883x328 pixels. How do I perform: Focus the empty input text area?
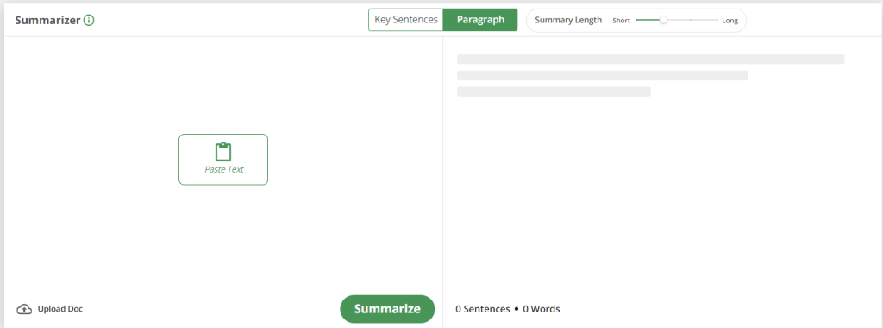(223, 163)
